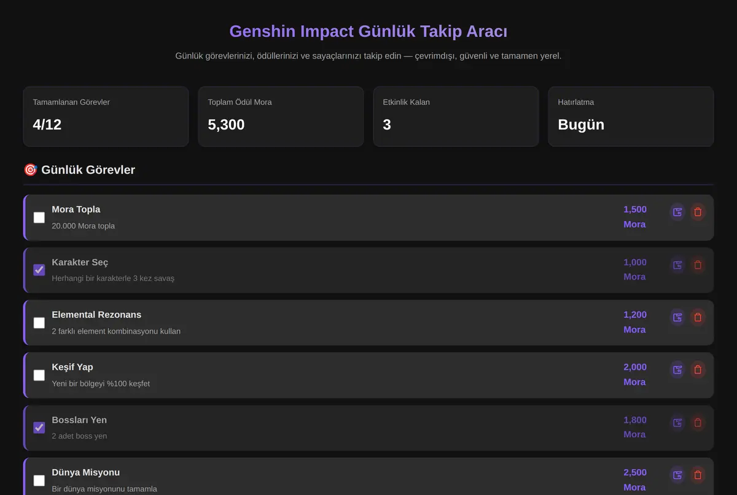The height and width of the screenshot is (495, 737).
Task: Edit the Bossları Yen task
Action: pyautogui.click(x=677, y=423)
